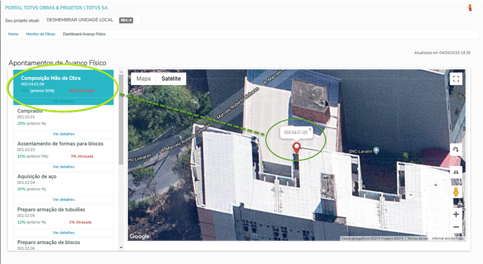
Task: Click the 001.02.03 code text
Action: click(x=26, y=150)
